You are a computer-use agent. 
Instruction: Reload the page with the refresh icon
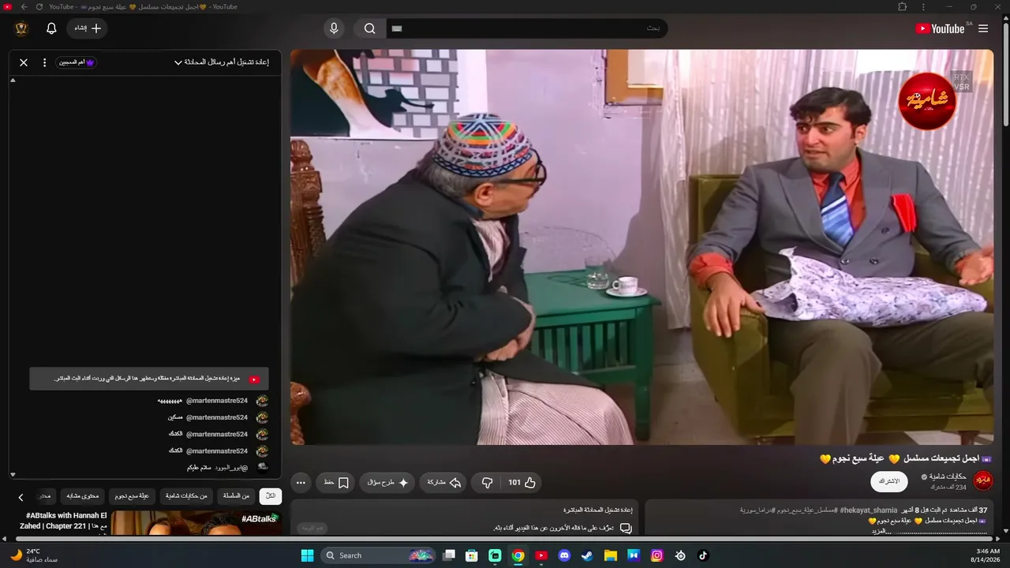click(39, 6)
